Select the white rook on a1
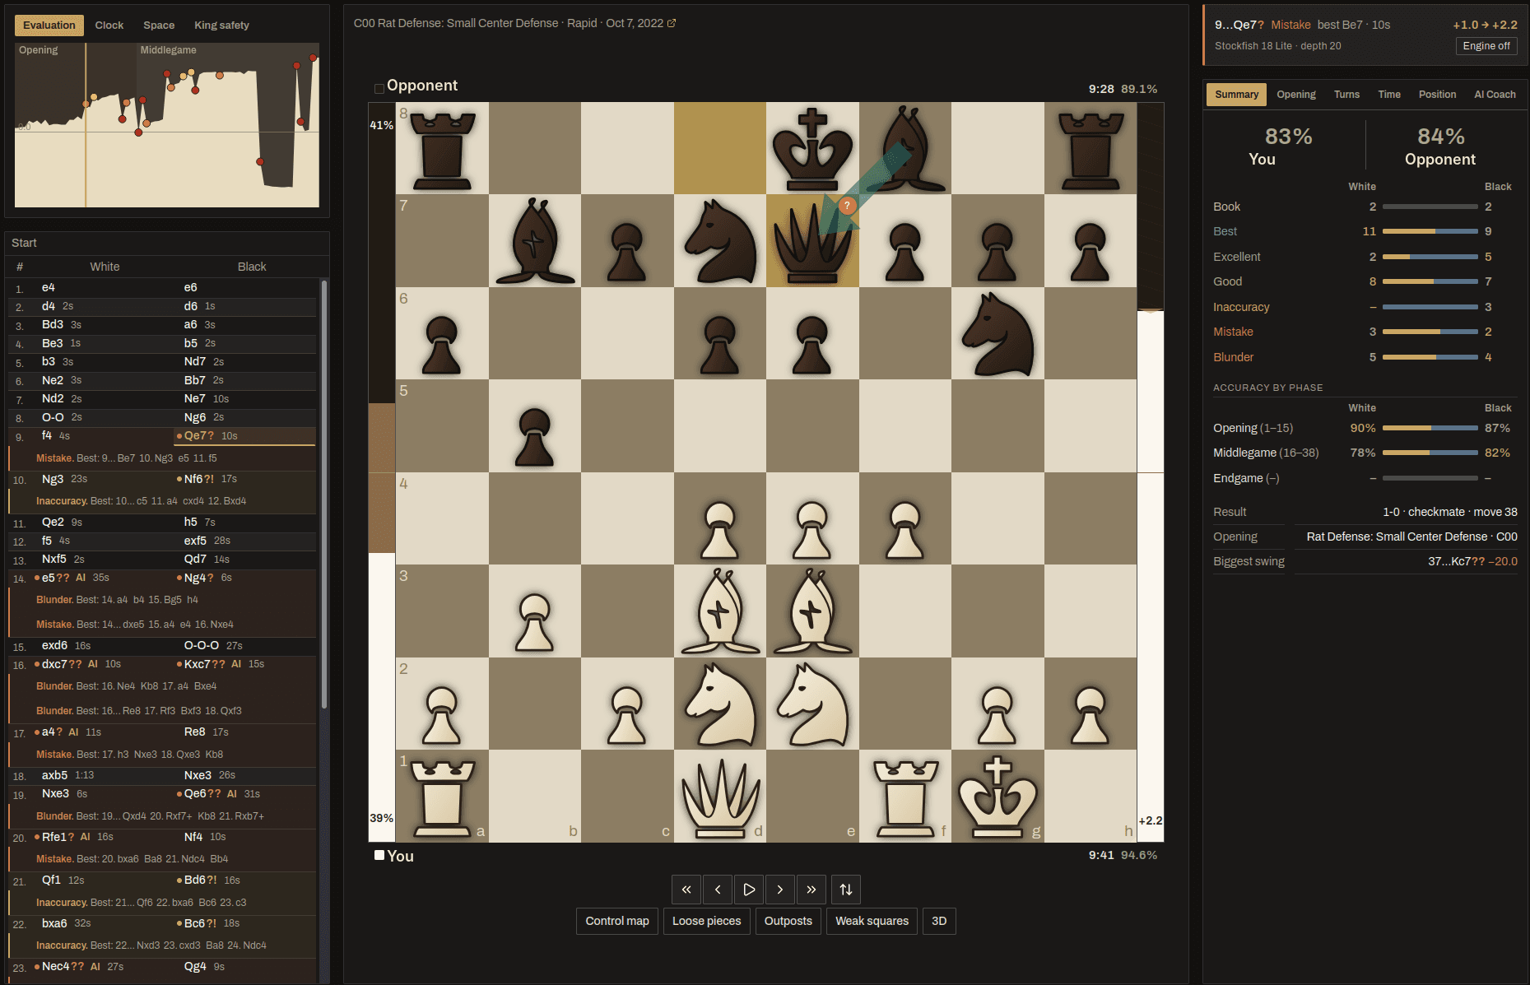This screenshot has height=985, width=1530. pos(442,797)
